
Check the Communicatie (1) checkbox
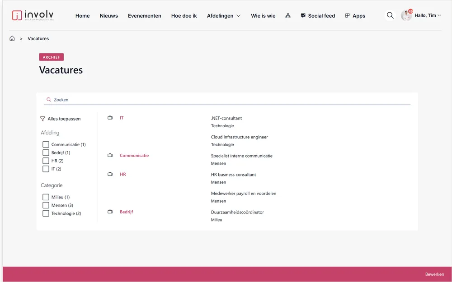pyautogui.click(x=46, y=144)
